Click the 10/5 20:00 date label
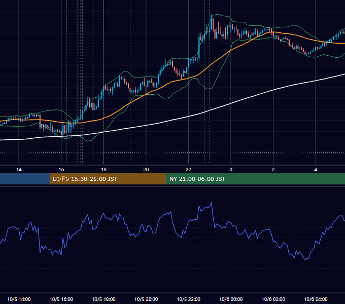 [146, 299]
